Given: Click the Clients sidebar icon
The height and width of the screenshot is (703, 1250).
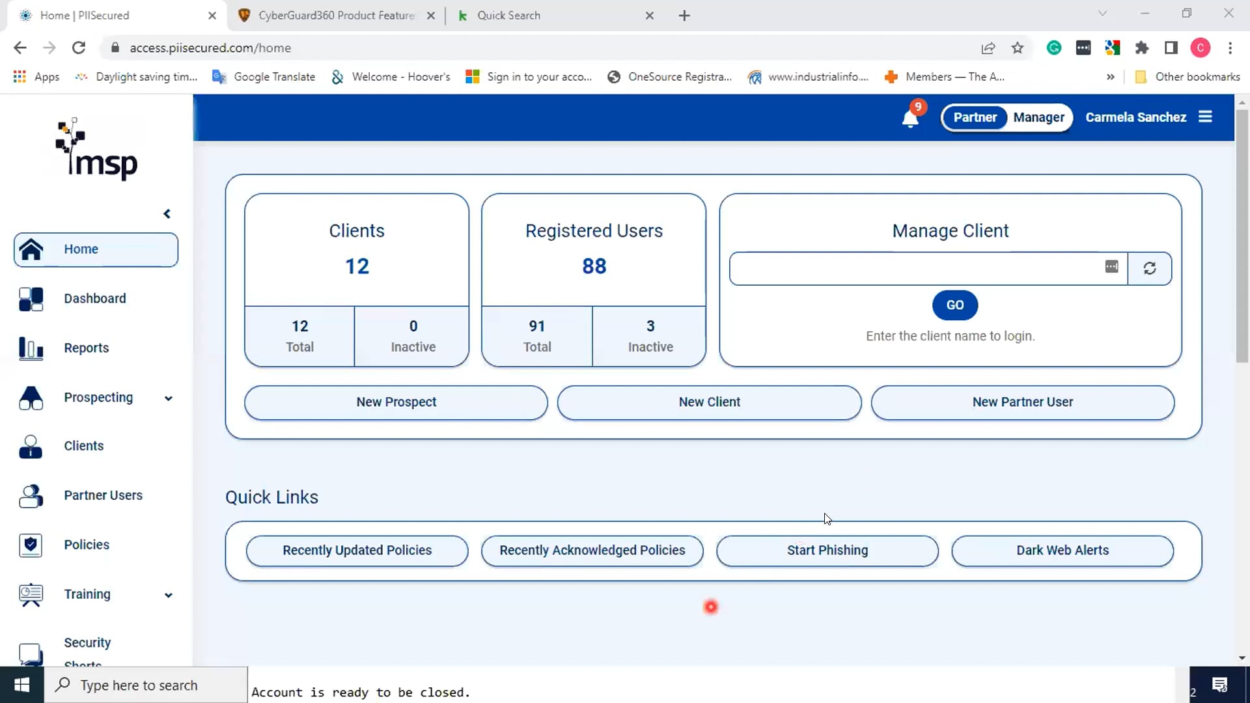Looking at the screenshot, I should (x=31, y=447).
